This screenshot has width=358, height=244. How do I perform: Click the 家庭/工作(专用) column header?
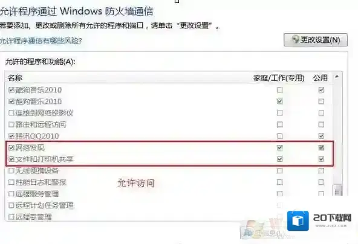pos(279,78)
